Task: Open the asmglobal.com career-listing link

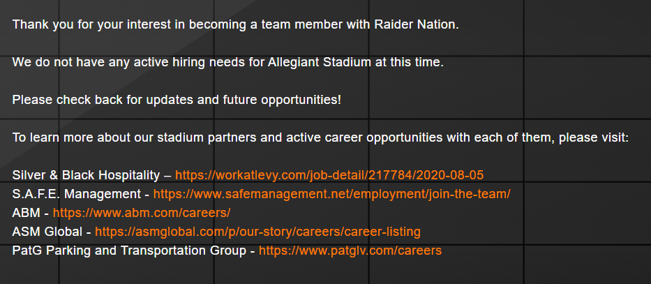Action: tap(257, 231)
